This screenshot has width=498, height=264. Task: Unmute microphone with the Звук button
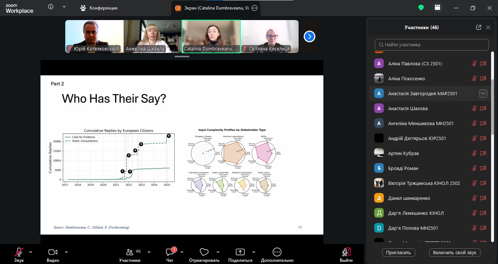pyautogui.click(x=19, y=252)
